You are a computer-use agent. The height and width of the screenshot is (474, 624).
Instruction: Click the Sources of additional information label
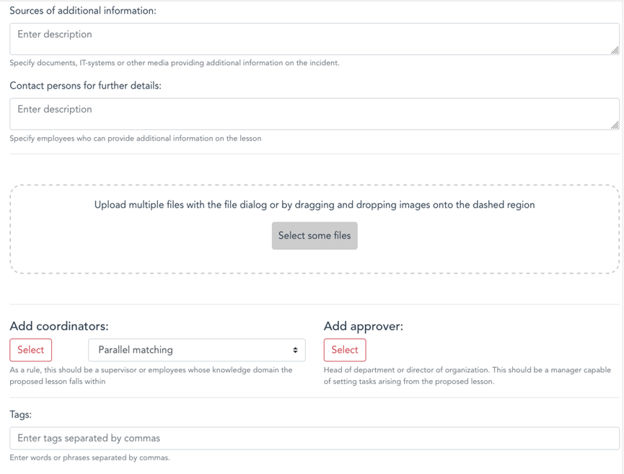click(x=83, y=11)
